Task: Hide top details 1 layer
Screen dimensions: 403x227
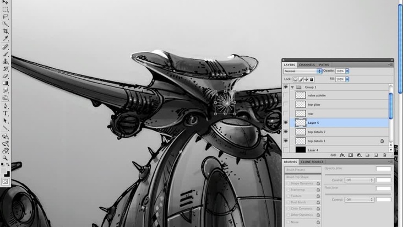Action: (x=286, y=141)
